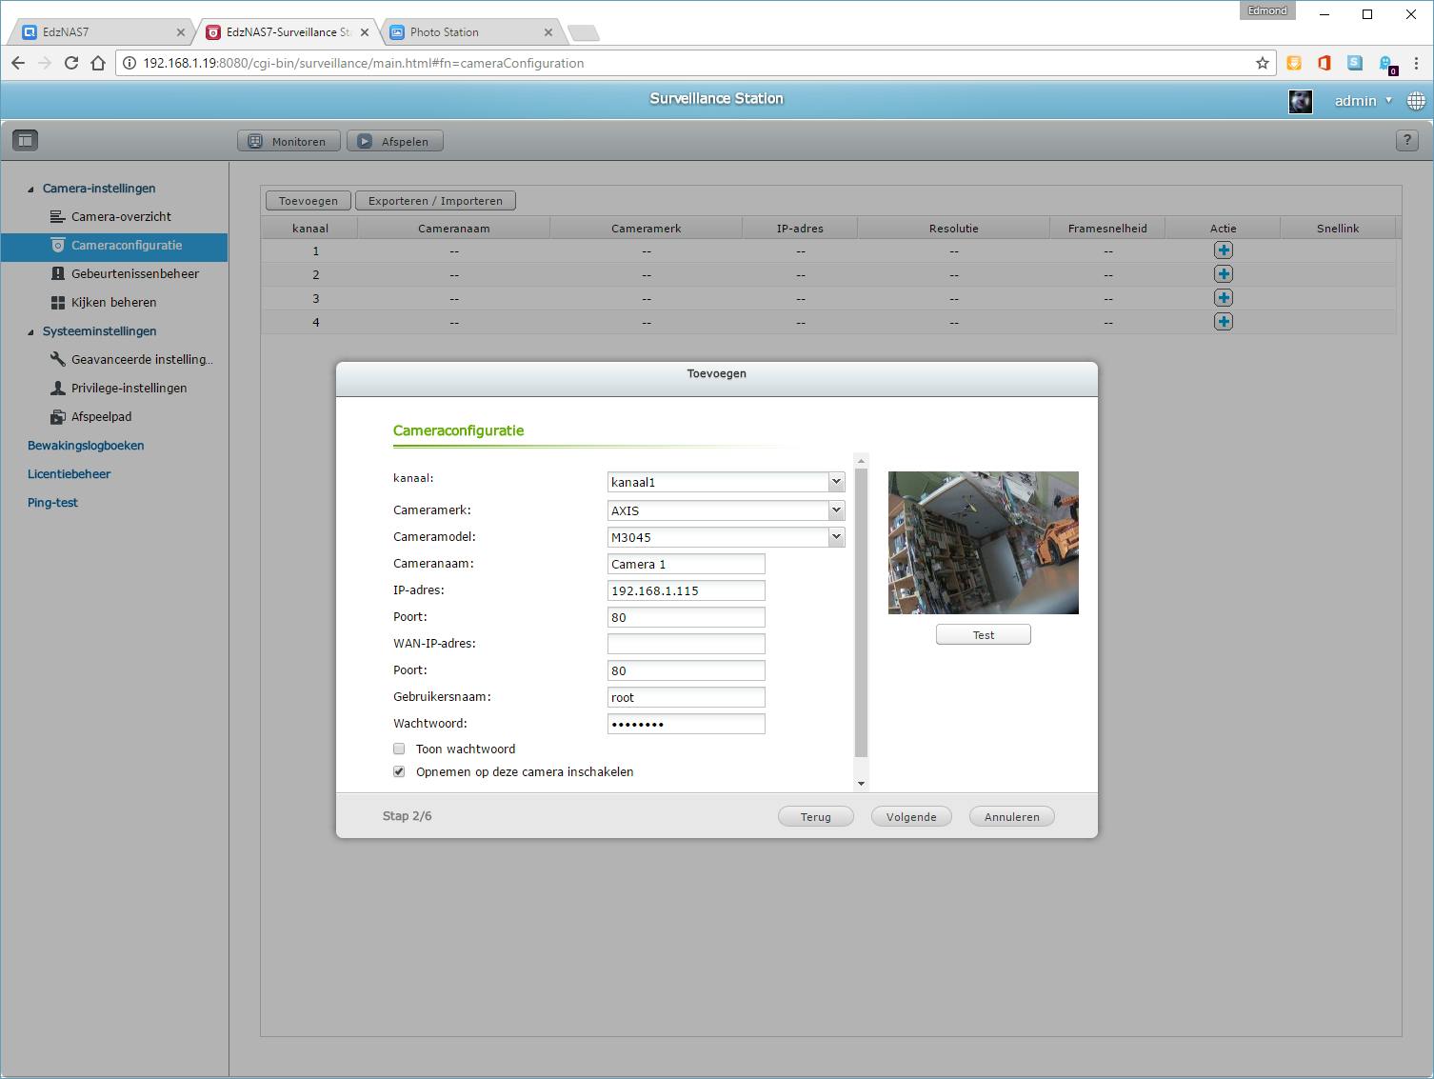This screenshot has width=1434, height=1079.
Task: Collapse the Camera-instellingen tree section
Action: click(30, 190)
